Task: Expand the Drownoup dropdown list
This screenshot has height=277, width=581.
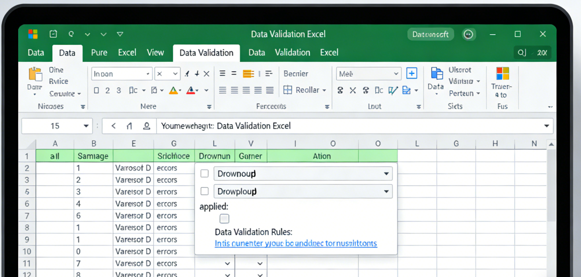Action: coord(386,174)
